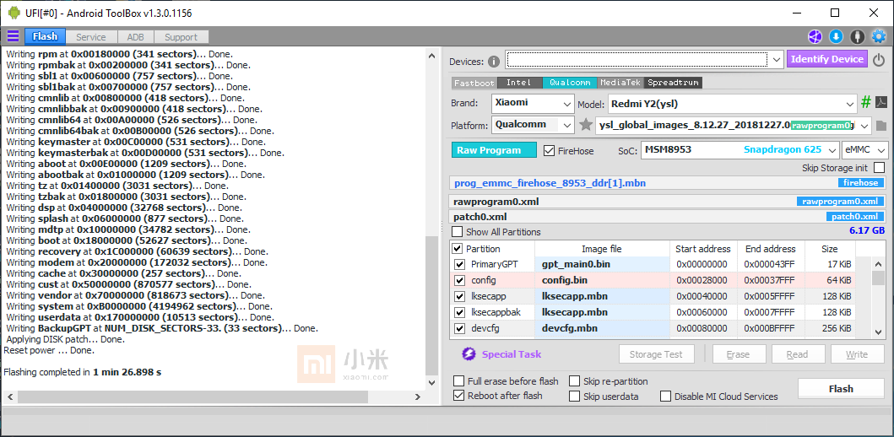Switch to the Support tab
Screen dimensions: 894x437
pyautogui.click(x=182, y=37)
